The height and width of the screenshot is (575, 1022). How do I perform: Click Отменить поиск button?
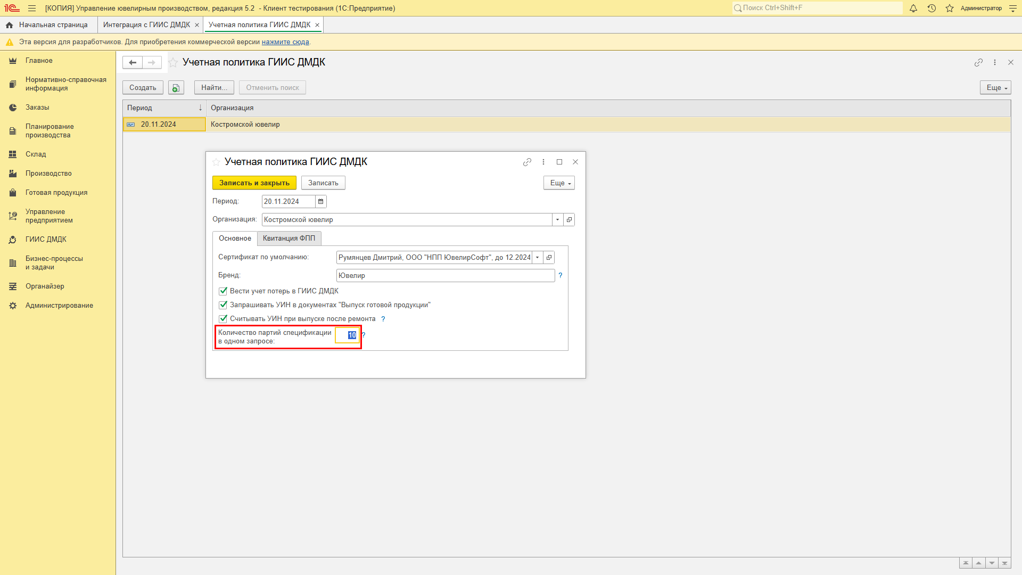[273, 88]
